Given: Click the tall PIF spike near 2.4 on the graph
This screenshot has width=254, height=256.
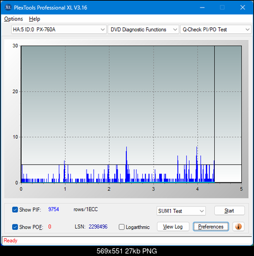Looking at the screenshot, I should click(126, 164).
